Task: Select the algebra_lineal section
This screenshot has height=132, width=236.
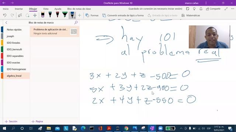Action: tap(16, 76)
